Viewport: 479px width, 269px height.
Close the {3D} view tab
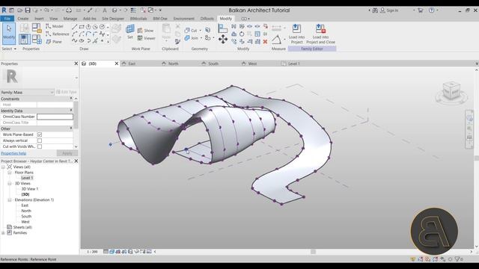(x=117, y=64)
